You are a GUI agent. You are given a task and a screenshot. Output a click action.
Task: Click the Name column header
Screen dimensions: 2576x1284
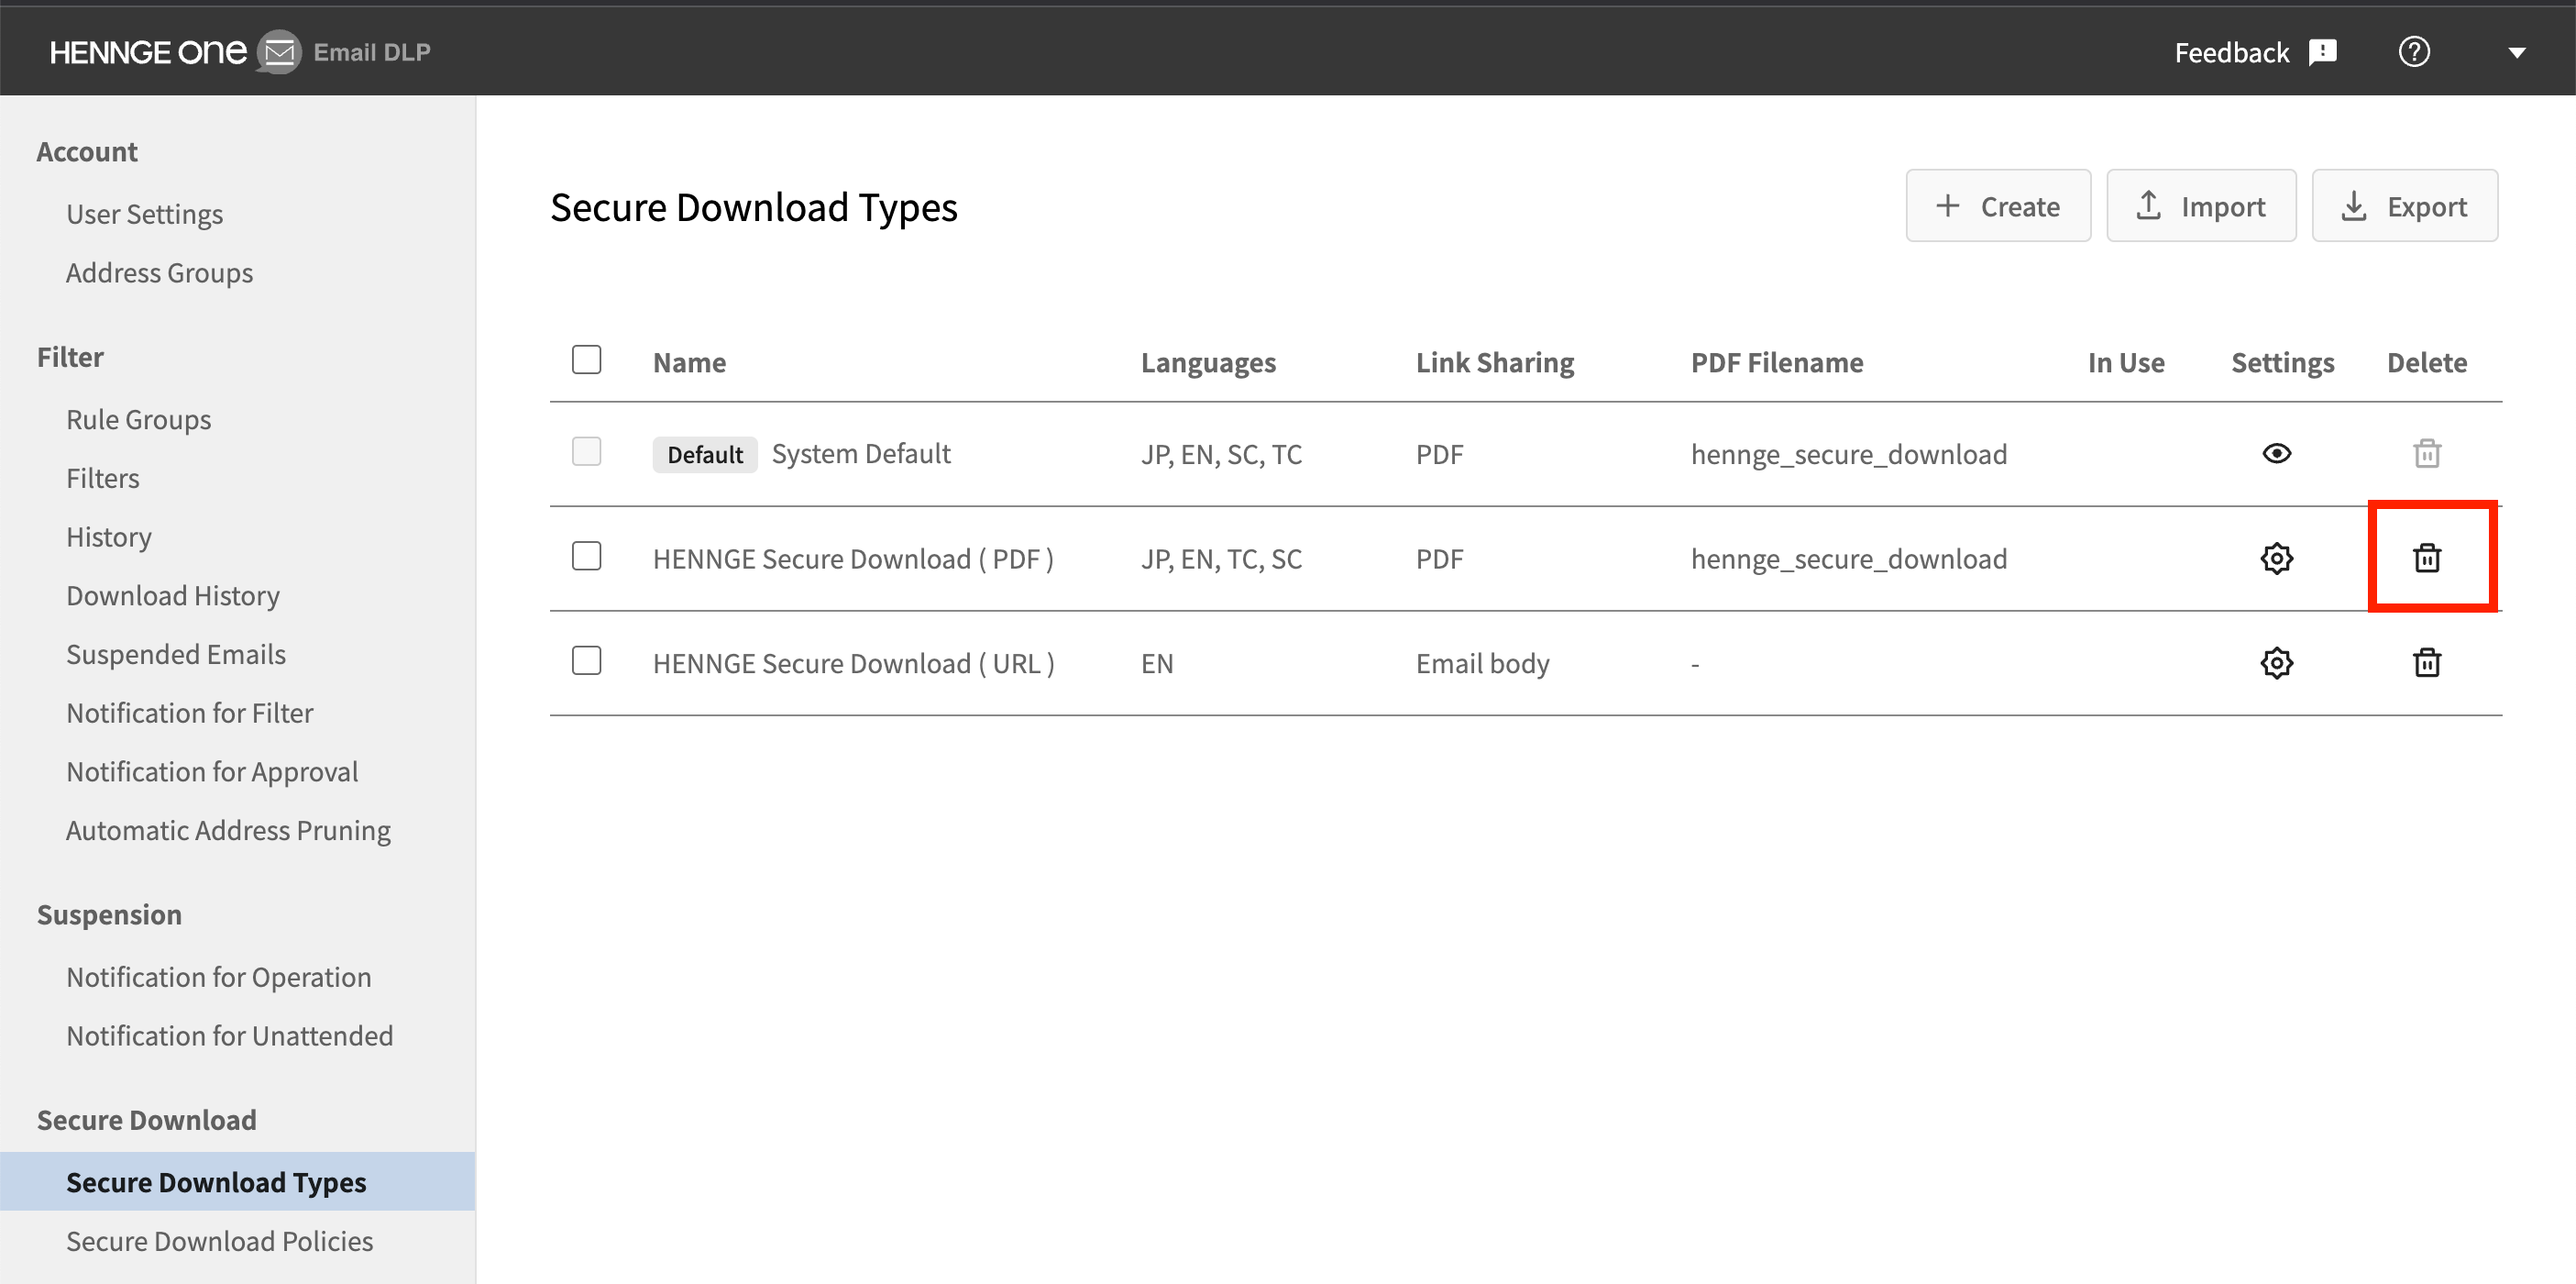(690, 362)
